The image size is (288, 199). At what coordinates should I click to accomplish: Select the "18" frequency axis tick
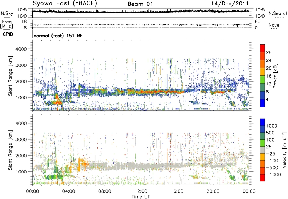(24, 22)
